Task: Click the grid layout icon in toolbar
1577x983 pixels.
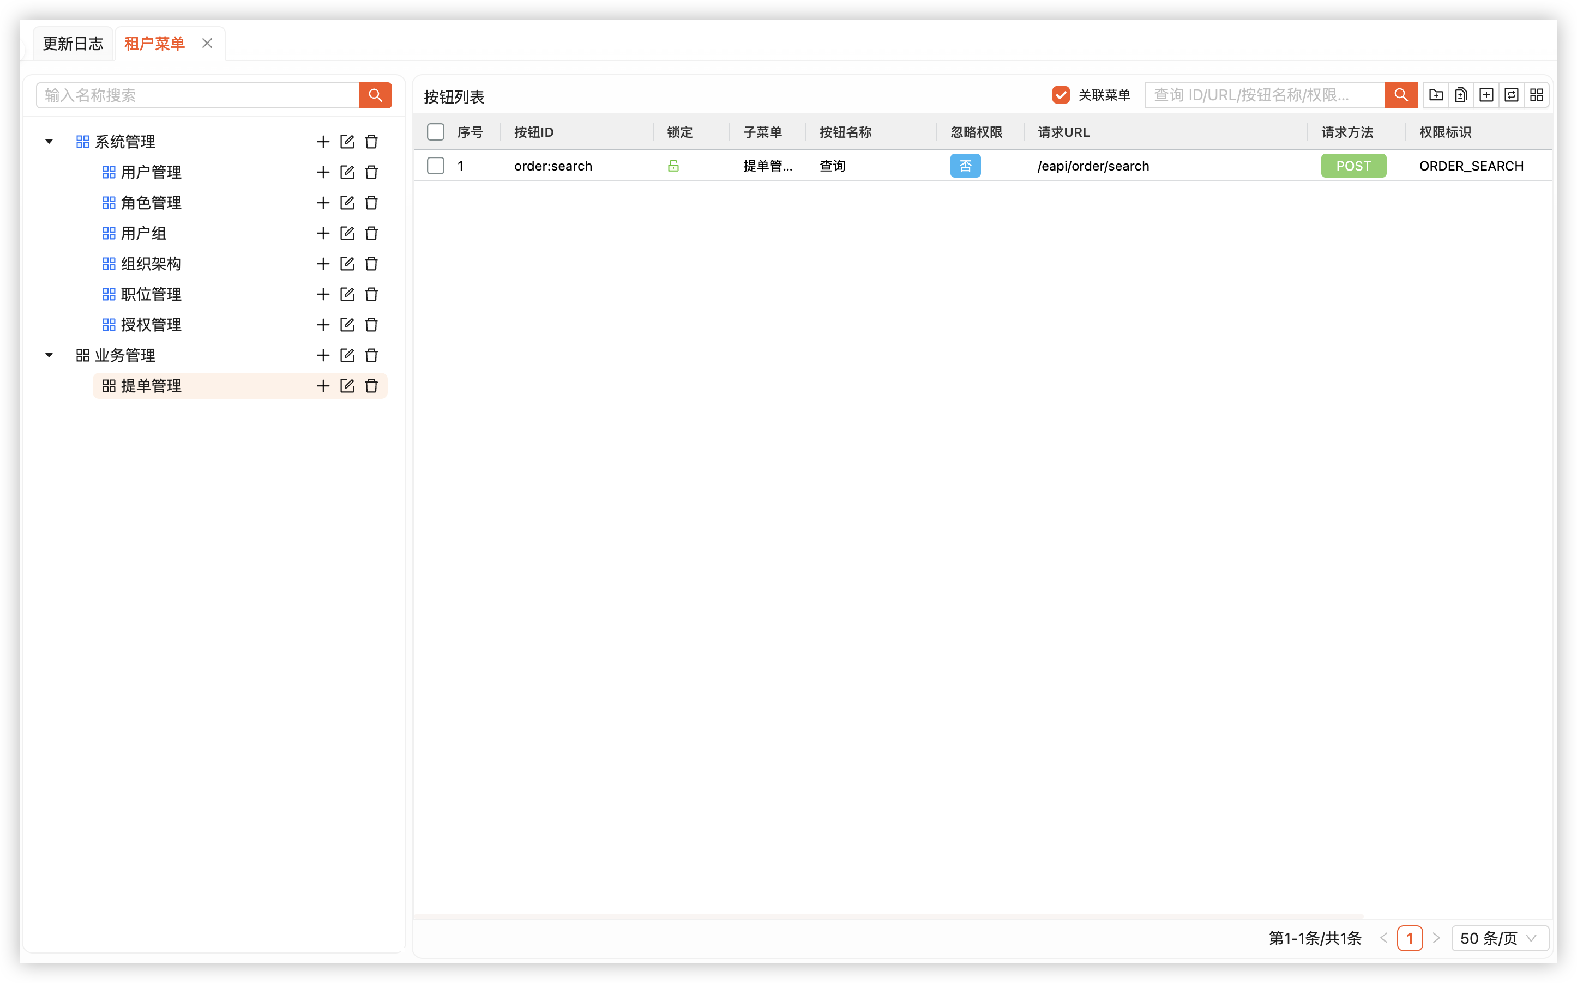Action: click(x=1537, y=95)
